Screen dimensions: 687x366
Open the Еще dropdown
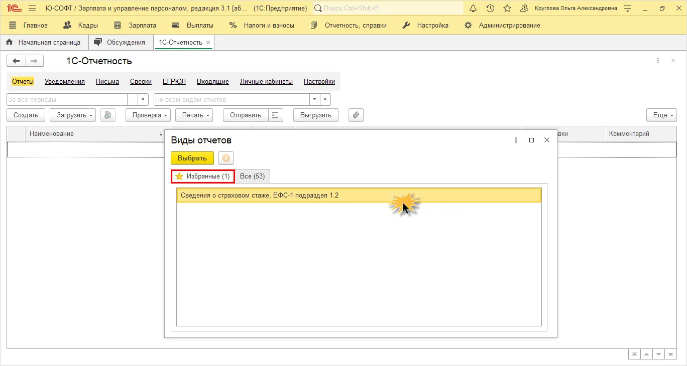coord(661,115)
